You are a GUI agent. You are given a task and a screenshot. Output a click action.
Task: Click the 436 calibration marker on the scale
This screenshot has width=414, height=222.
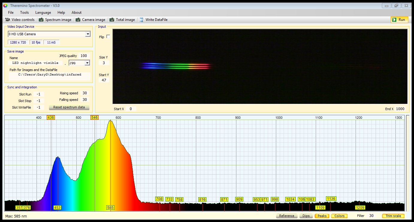tap(51, 118)
